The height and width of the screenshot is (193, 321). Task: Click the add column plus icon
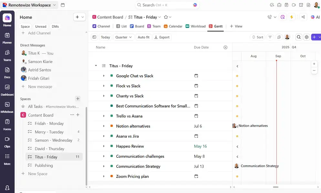[225, 47]
